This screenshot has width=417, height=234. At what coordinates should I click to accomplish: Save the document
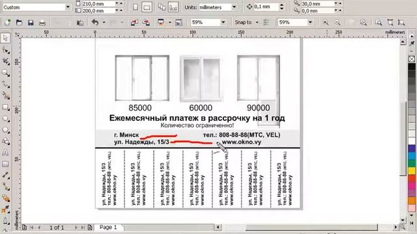[31, 23]
